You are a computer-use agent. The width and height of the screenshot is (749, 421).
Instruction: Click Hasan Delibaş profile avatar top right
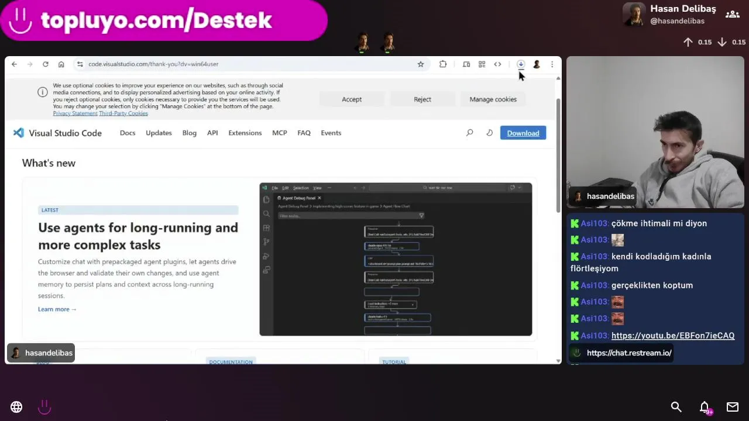(634, 15)
